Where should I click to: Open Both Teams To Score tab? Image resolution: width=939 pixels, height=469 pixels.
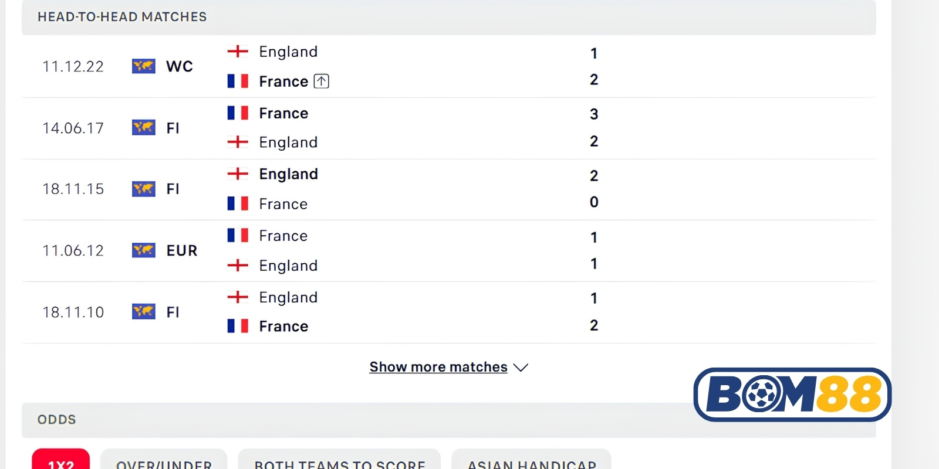[339, 459]
